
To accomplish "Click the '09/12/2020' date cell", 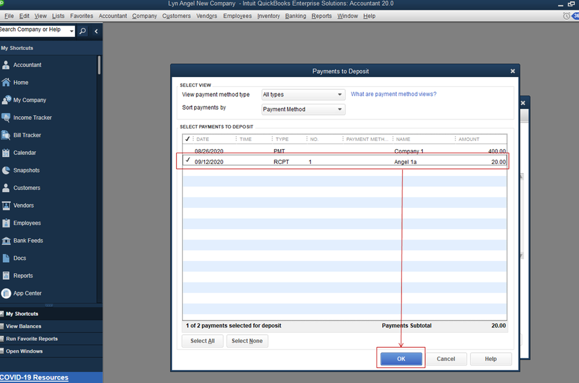I will point(209,162).
